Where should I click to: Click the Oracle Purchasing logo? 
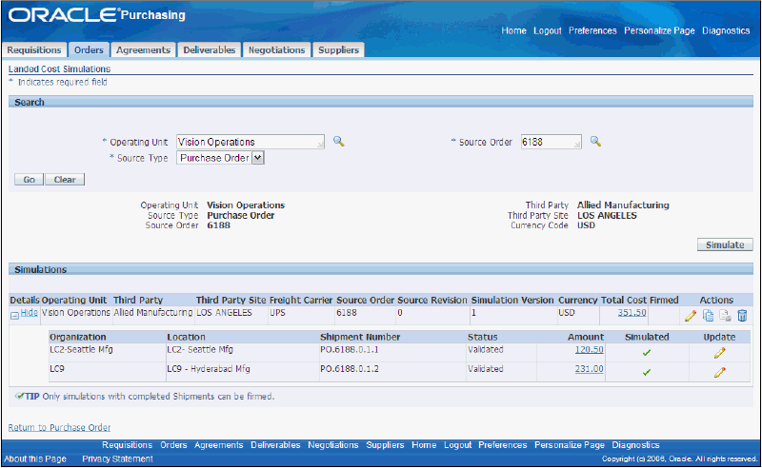97,14
